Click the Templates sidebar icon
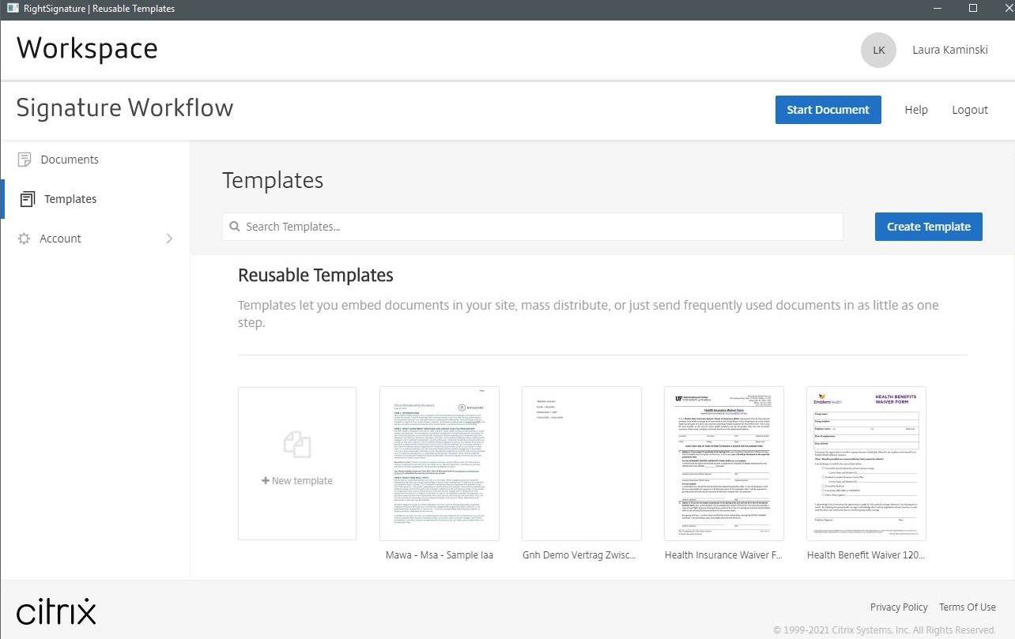Viewport: 1015px width, 639px height. pyautogui.click(x=28, y=199)
